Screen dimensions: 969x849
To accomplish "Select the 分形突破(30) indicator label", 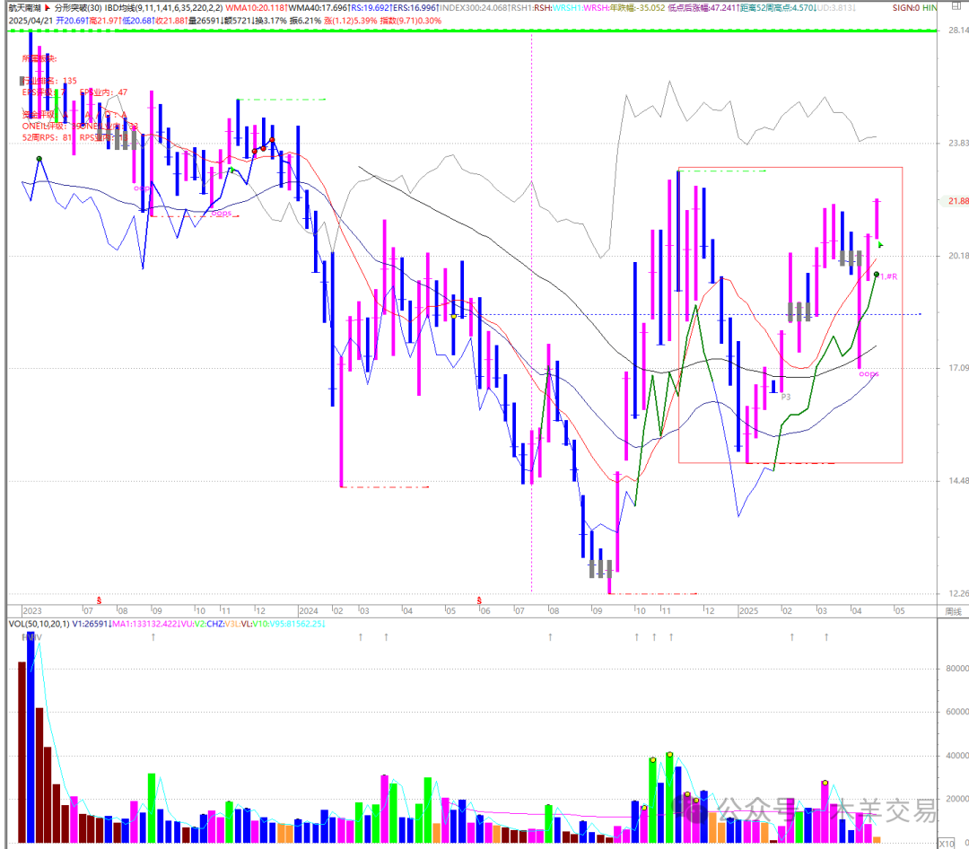I will click(x=78, y=8).
